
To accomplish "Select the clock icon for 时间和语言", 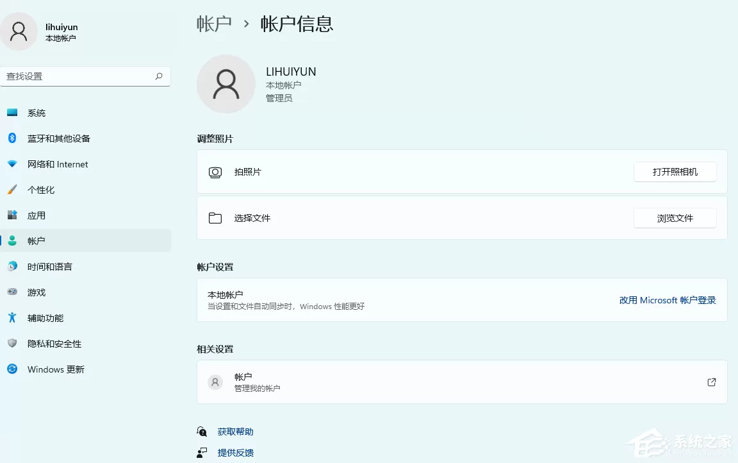I will [12, 266].
